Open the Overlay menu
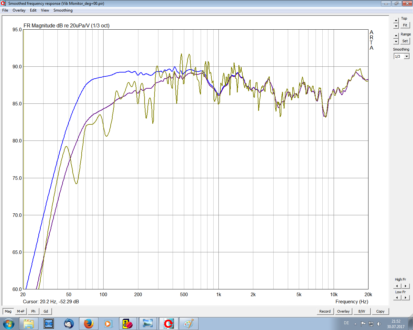 (x=19, y=10)
